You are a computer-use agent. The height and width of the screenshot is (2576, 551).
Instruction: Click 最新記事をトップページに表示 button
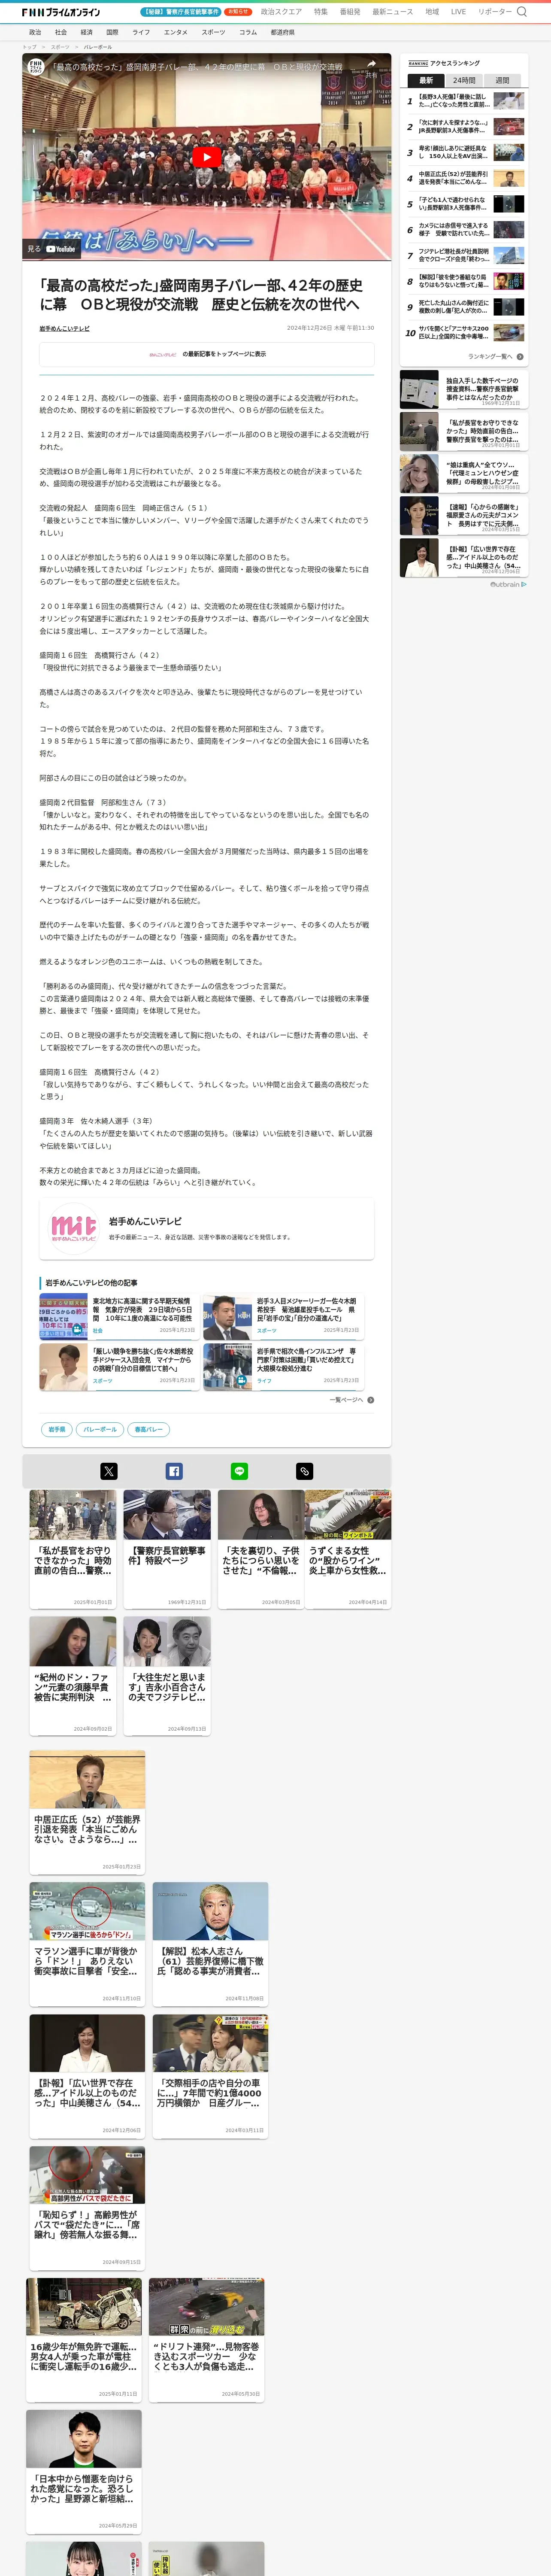pyautogui.click(x=207, y=354)
